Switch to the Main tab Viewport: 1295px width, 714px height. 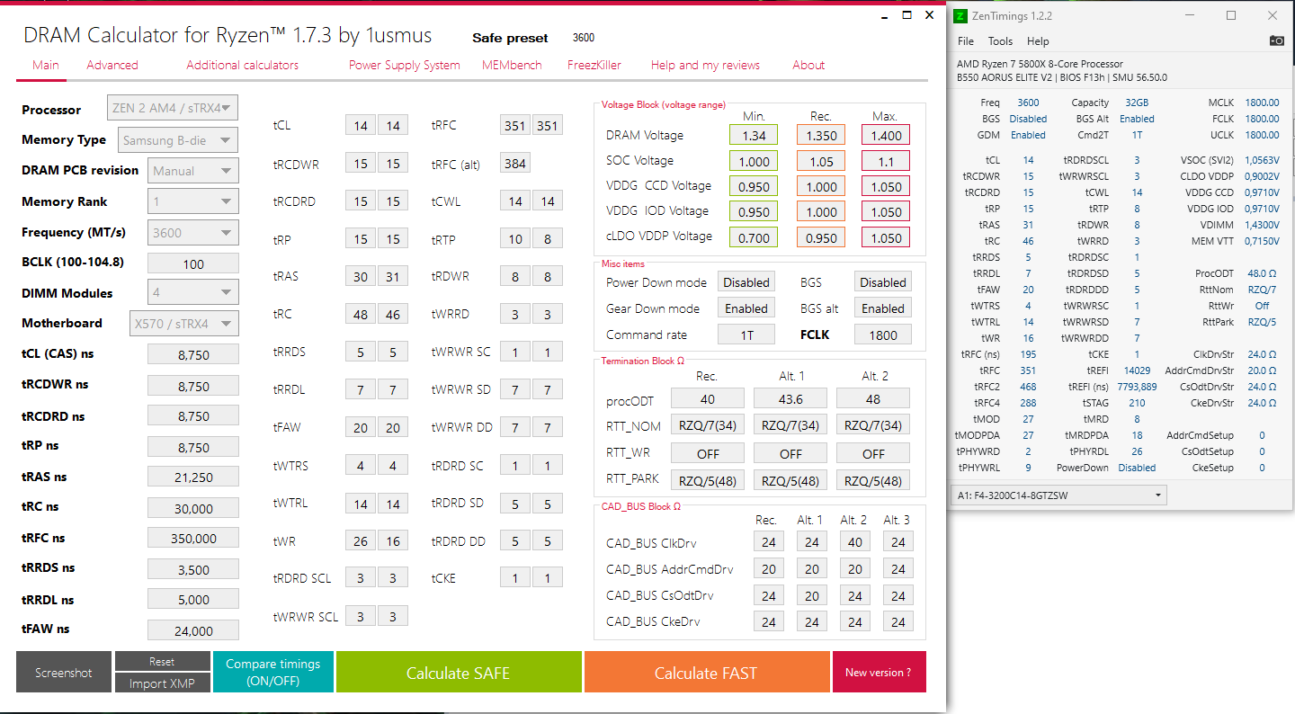click(x=46, y=65)
